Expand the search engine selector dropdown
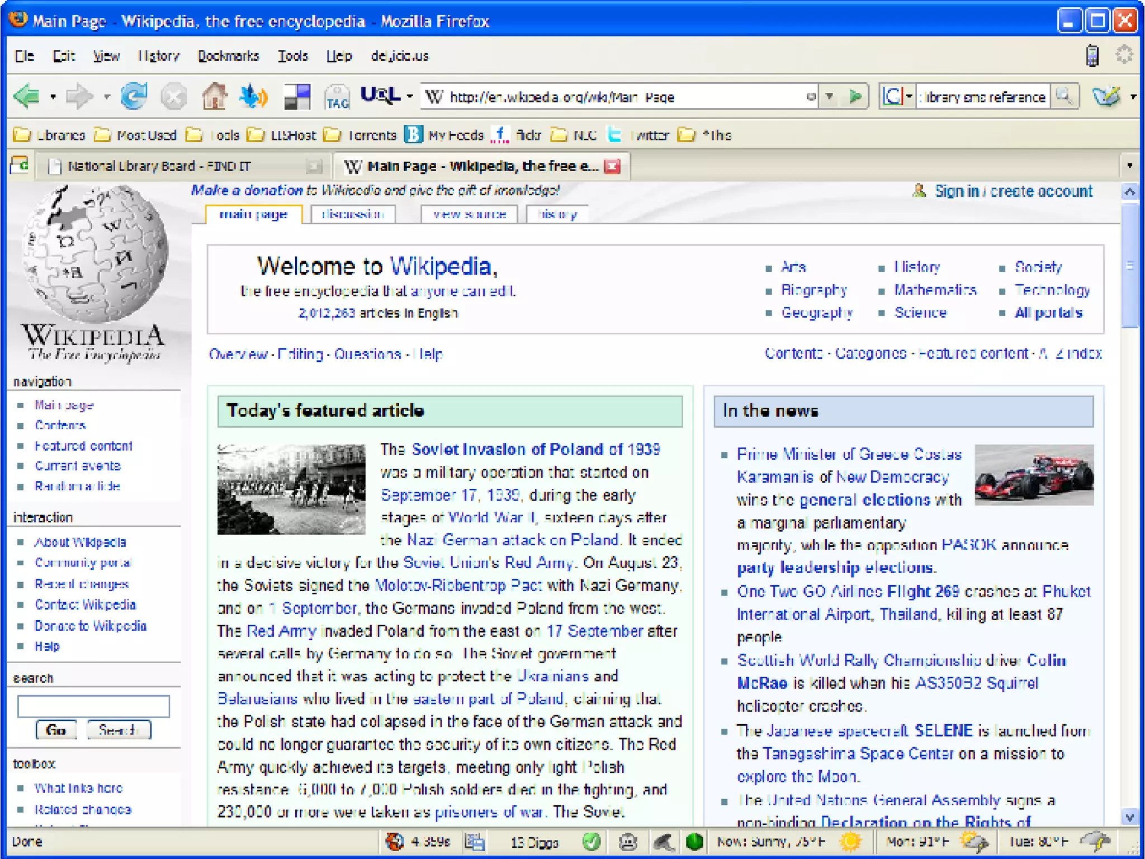 click(910, 97)
